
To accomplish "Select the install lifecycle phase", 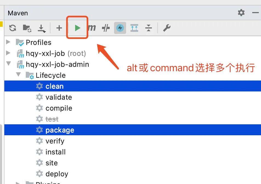I will pos(132,152).
